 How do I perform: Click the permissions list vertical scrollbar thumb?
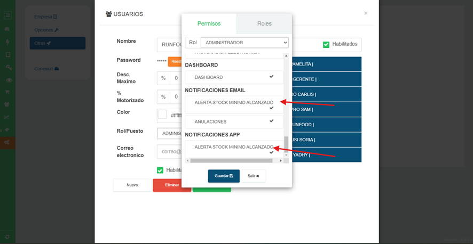(286, 144)
